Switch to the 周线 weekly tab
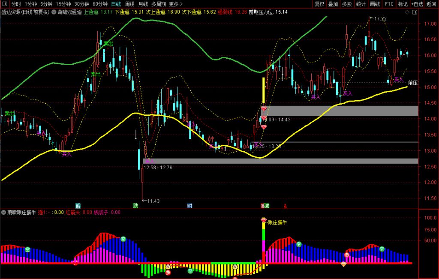Image resolution: width=439 pixels, height=279 pixels. pos(130,4)
